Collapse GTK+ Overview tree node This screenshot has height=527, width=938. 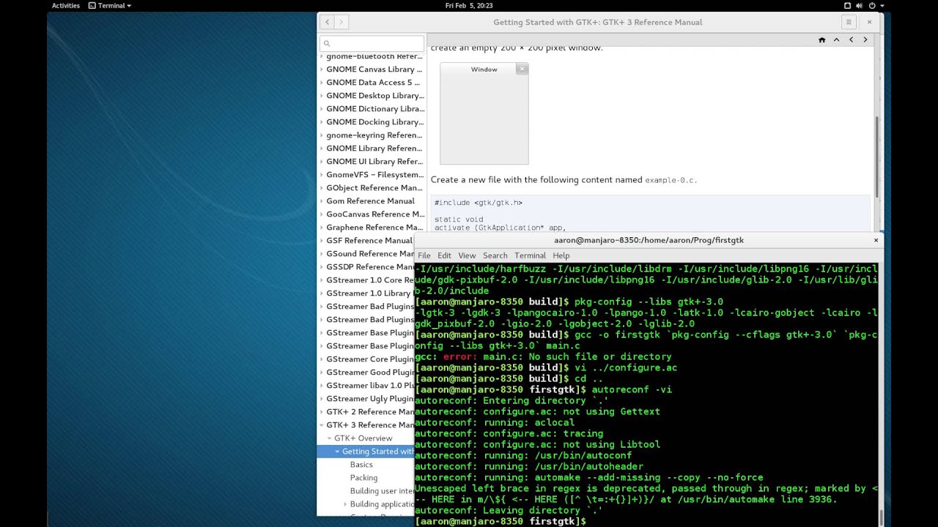click(330, 438)
